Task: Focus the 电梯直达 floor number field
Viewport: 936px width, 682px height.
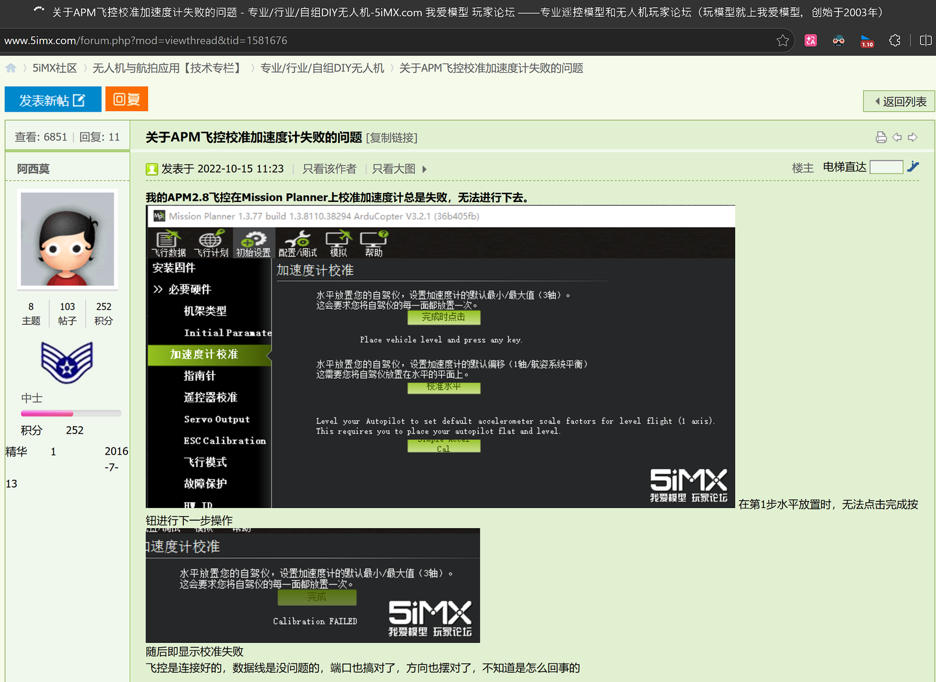Action: tap(886, 167)
